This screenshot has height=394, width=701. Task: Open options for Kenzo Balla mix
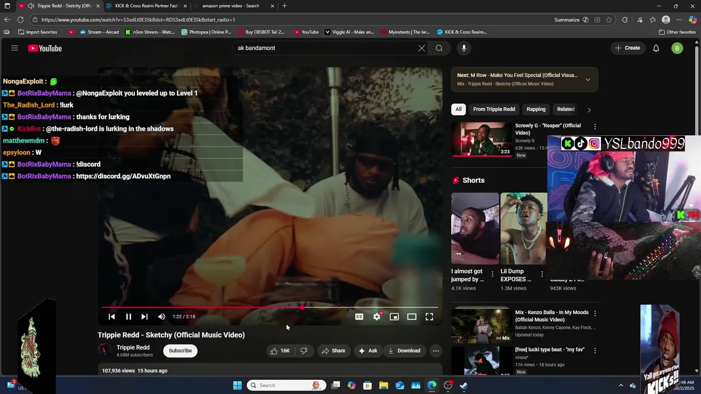point(595,313)
